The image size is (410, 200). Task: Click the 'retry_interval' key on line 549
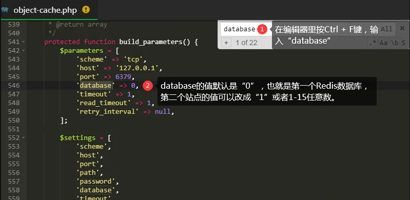[107, 112]
